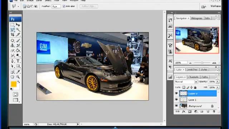Image resolution: width=229 pixels, height=129 pixels.
Task: Select Layer 1 in Layers panel
Action: click(198, 100)
